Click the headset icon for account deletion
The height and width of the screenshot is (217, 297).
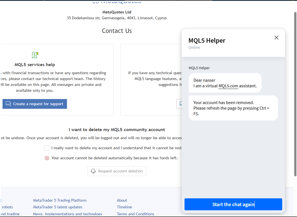(x=93, y=171)
